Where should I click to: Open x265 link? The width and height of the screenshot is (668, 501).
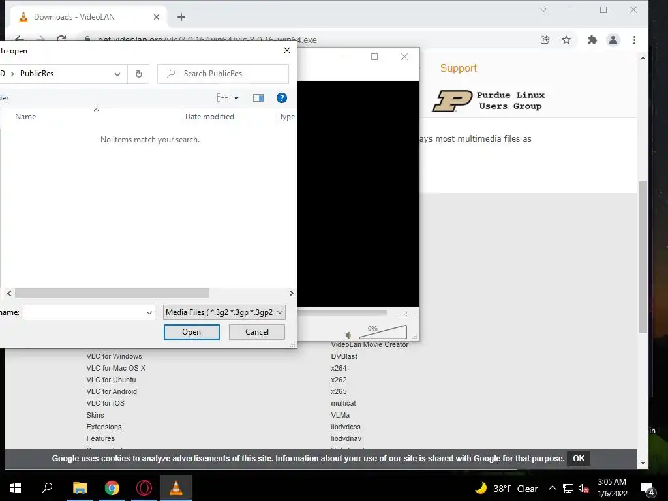click(x=339, y=391)
